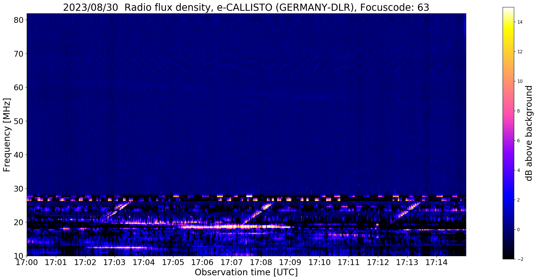Click the 'Observation time [UTC]' x-axis label
Viewport: 537px width, 280px height.
coord(246,272)
